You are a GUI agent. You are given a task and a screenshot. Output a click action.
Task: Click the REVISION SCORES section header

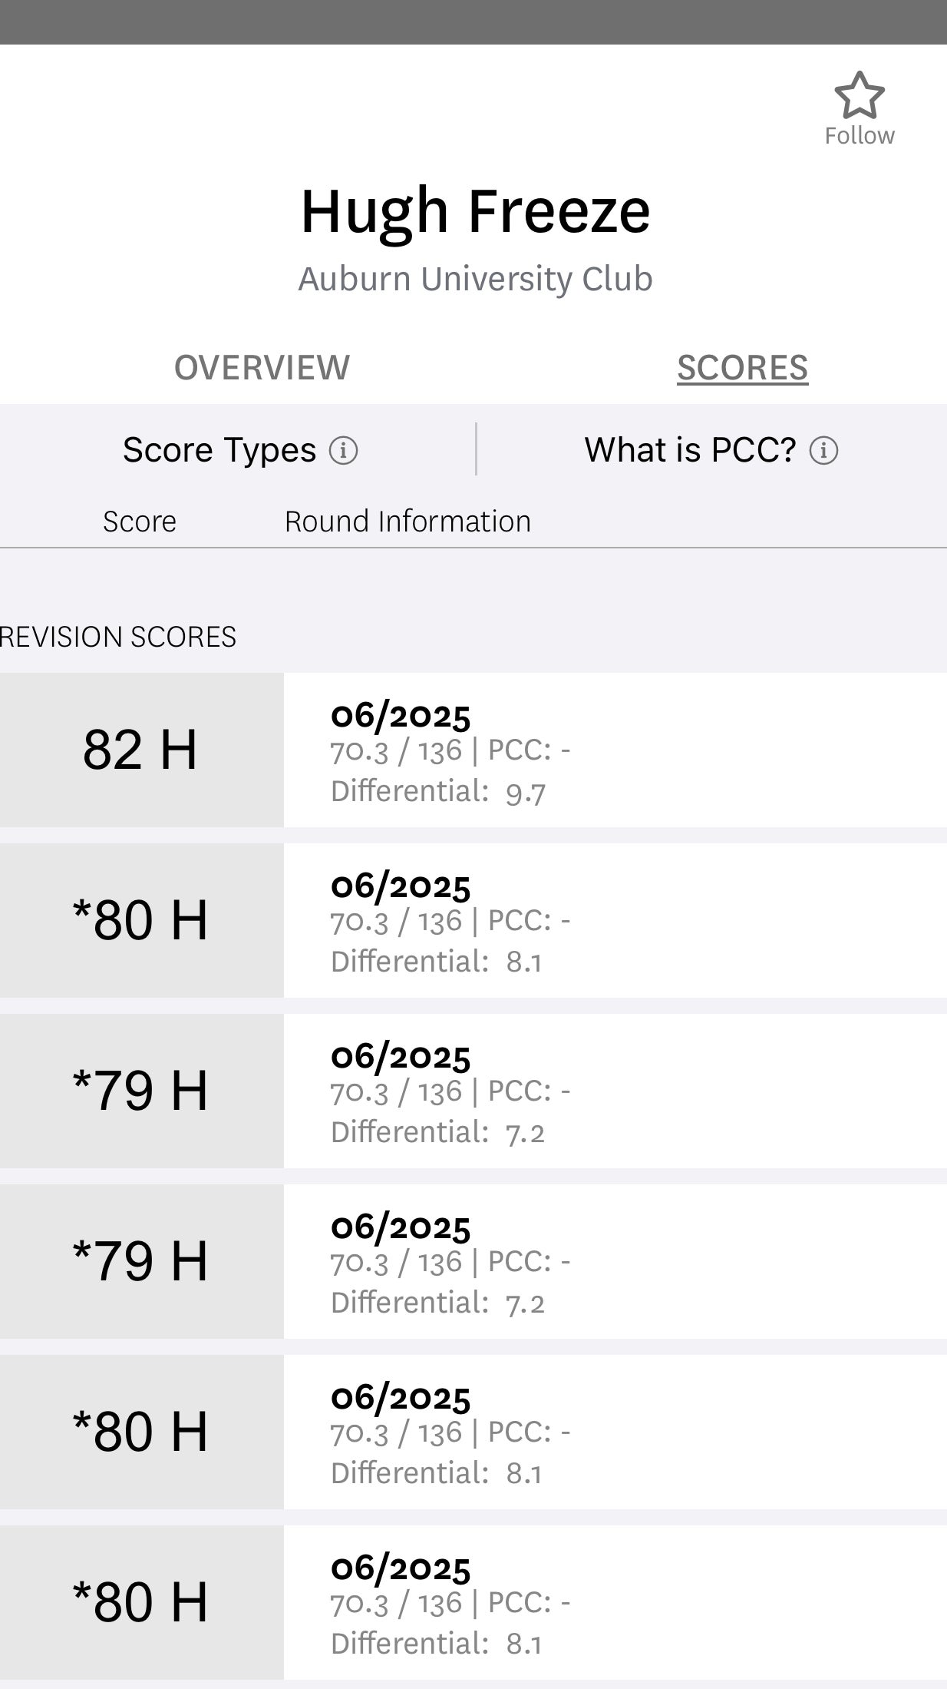point(118,637)
